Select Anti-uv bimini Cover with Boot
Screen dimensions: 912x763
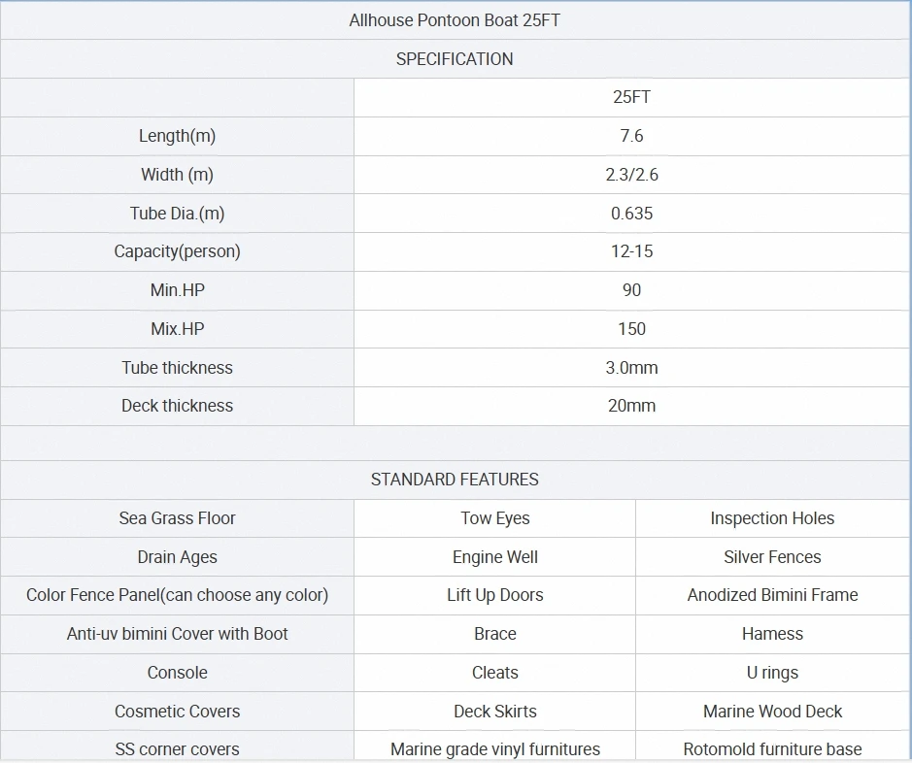coord(178,634)
